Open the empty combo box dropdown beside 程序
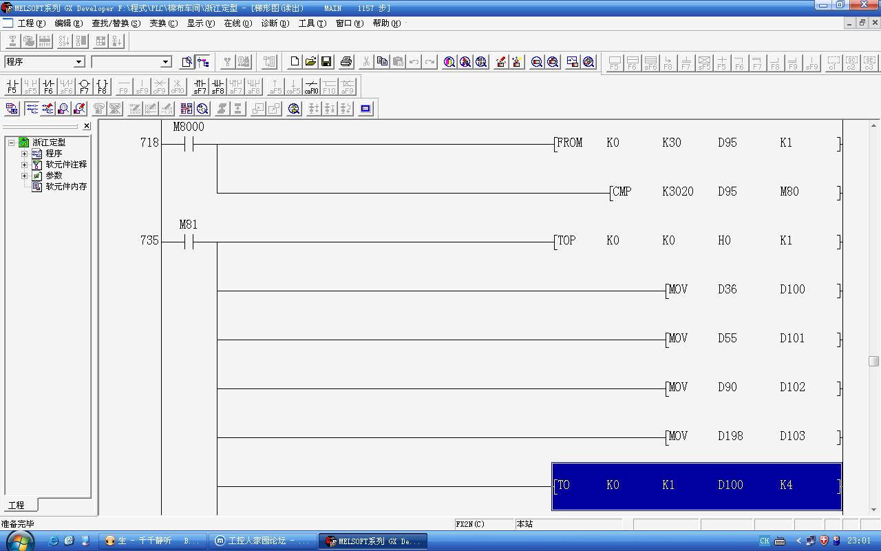 point(165,62)
